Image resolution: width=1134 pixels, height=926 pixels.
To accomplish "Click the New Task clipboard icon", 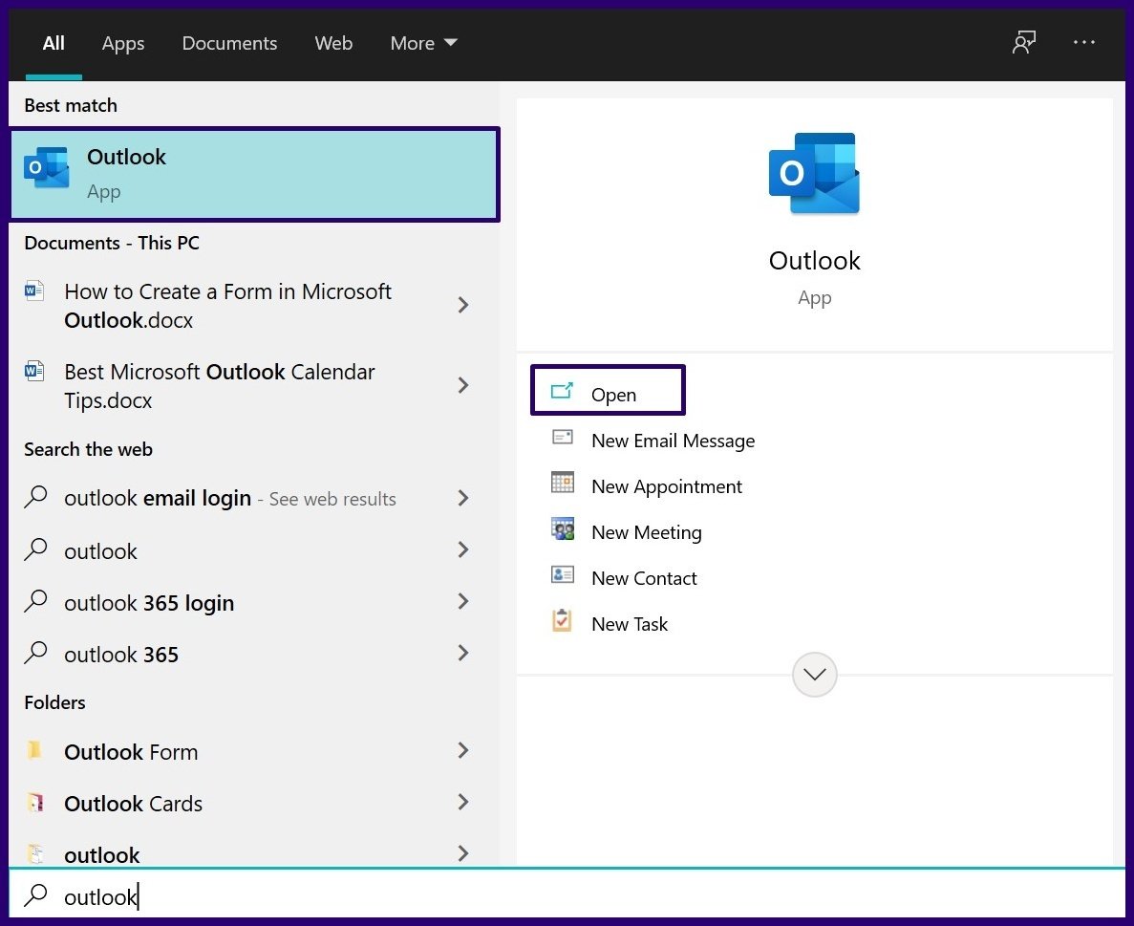I will [x=563, y=621].
